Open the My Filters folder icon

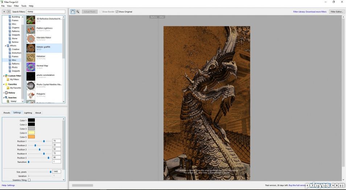coord(8,79)
